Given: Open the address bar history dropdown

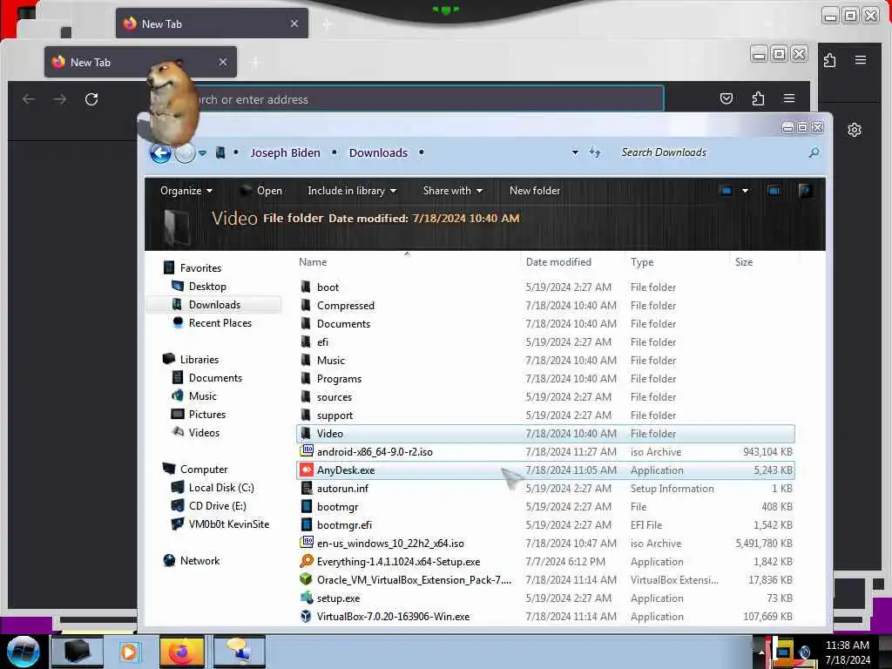Looking at the screenshot, I should tap(575, 152).
